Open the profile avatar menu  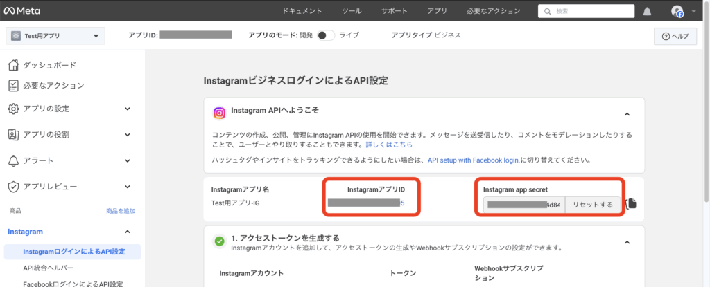click(x=677, y=11)
